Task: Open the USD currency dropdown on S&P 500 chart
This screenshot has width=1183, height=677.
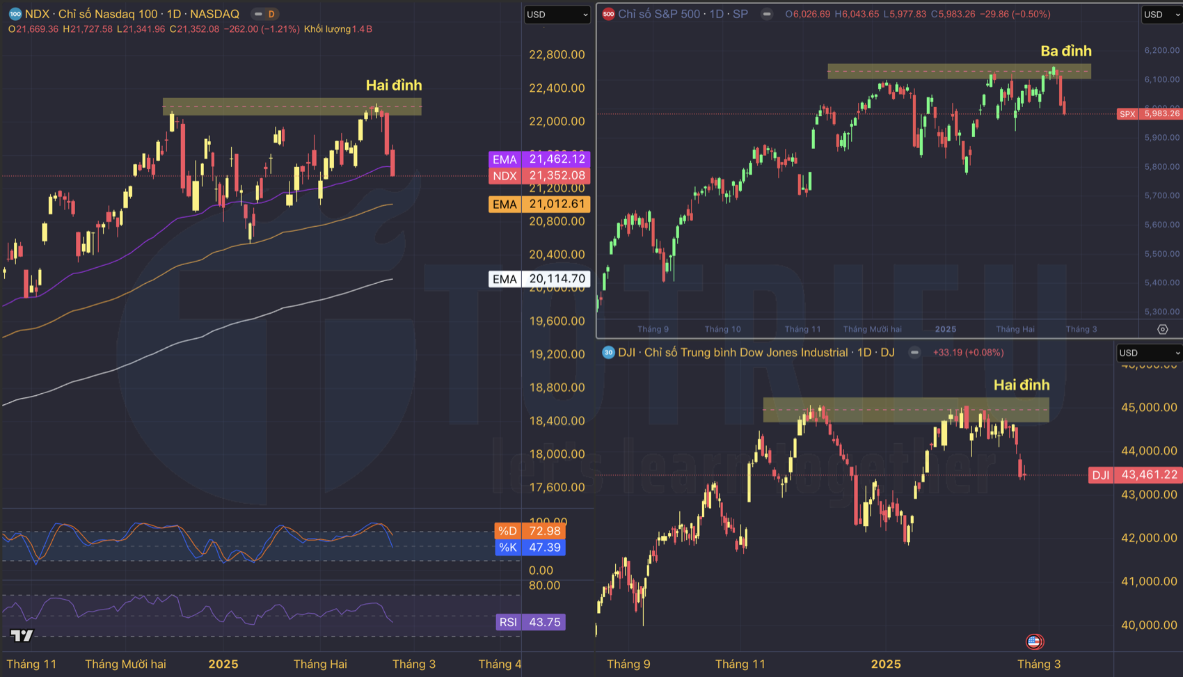Action: [x=1162, y=15]
